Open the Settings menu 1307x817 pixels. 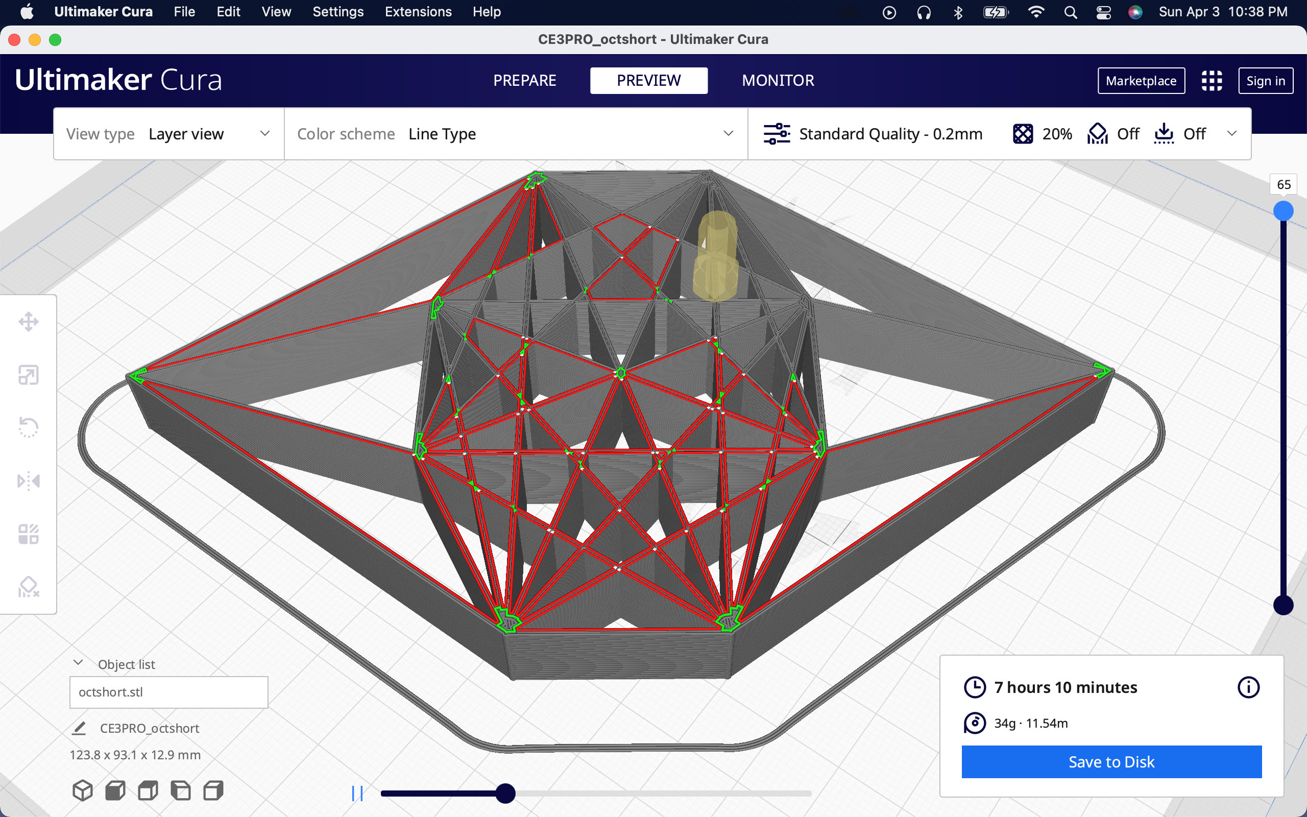tap(338, 12)
